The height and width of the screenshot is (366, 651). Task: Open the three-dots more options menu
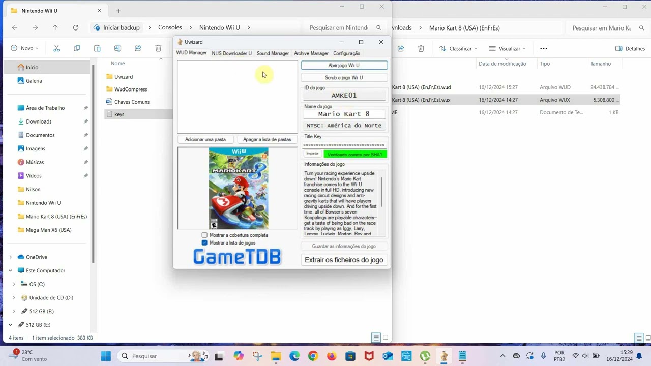544,48
